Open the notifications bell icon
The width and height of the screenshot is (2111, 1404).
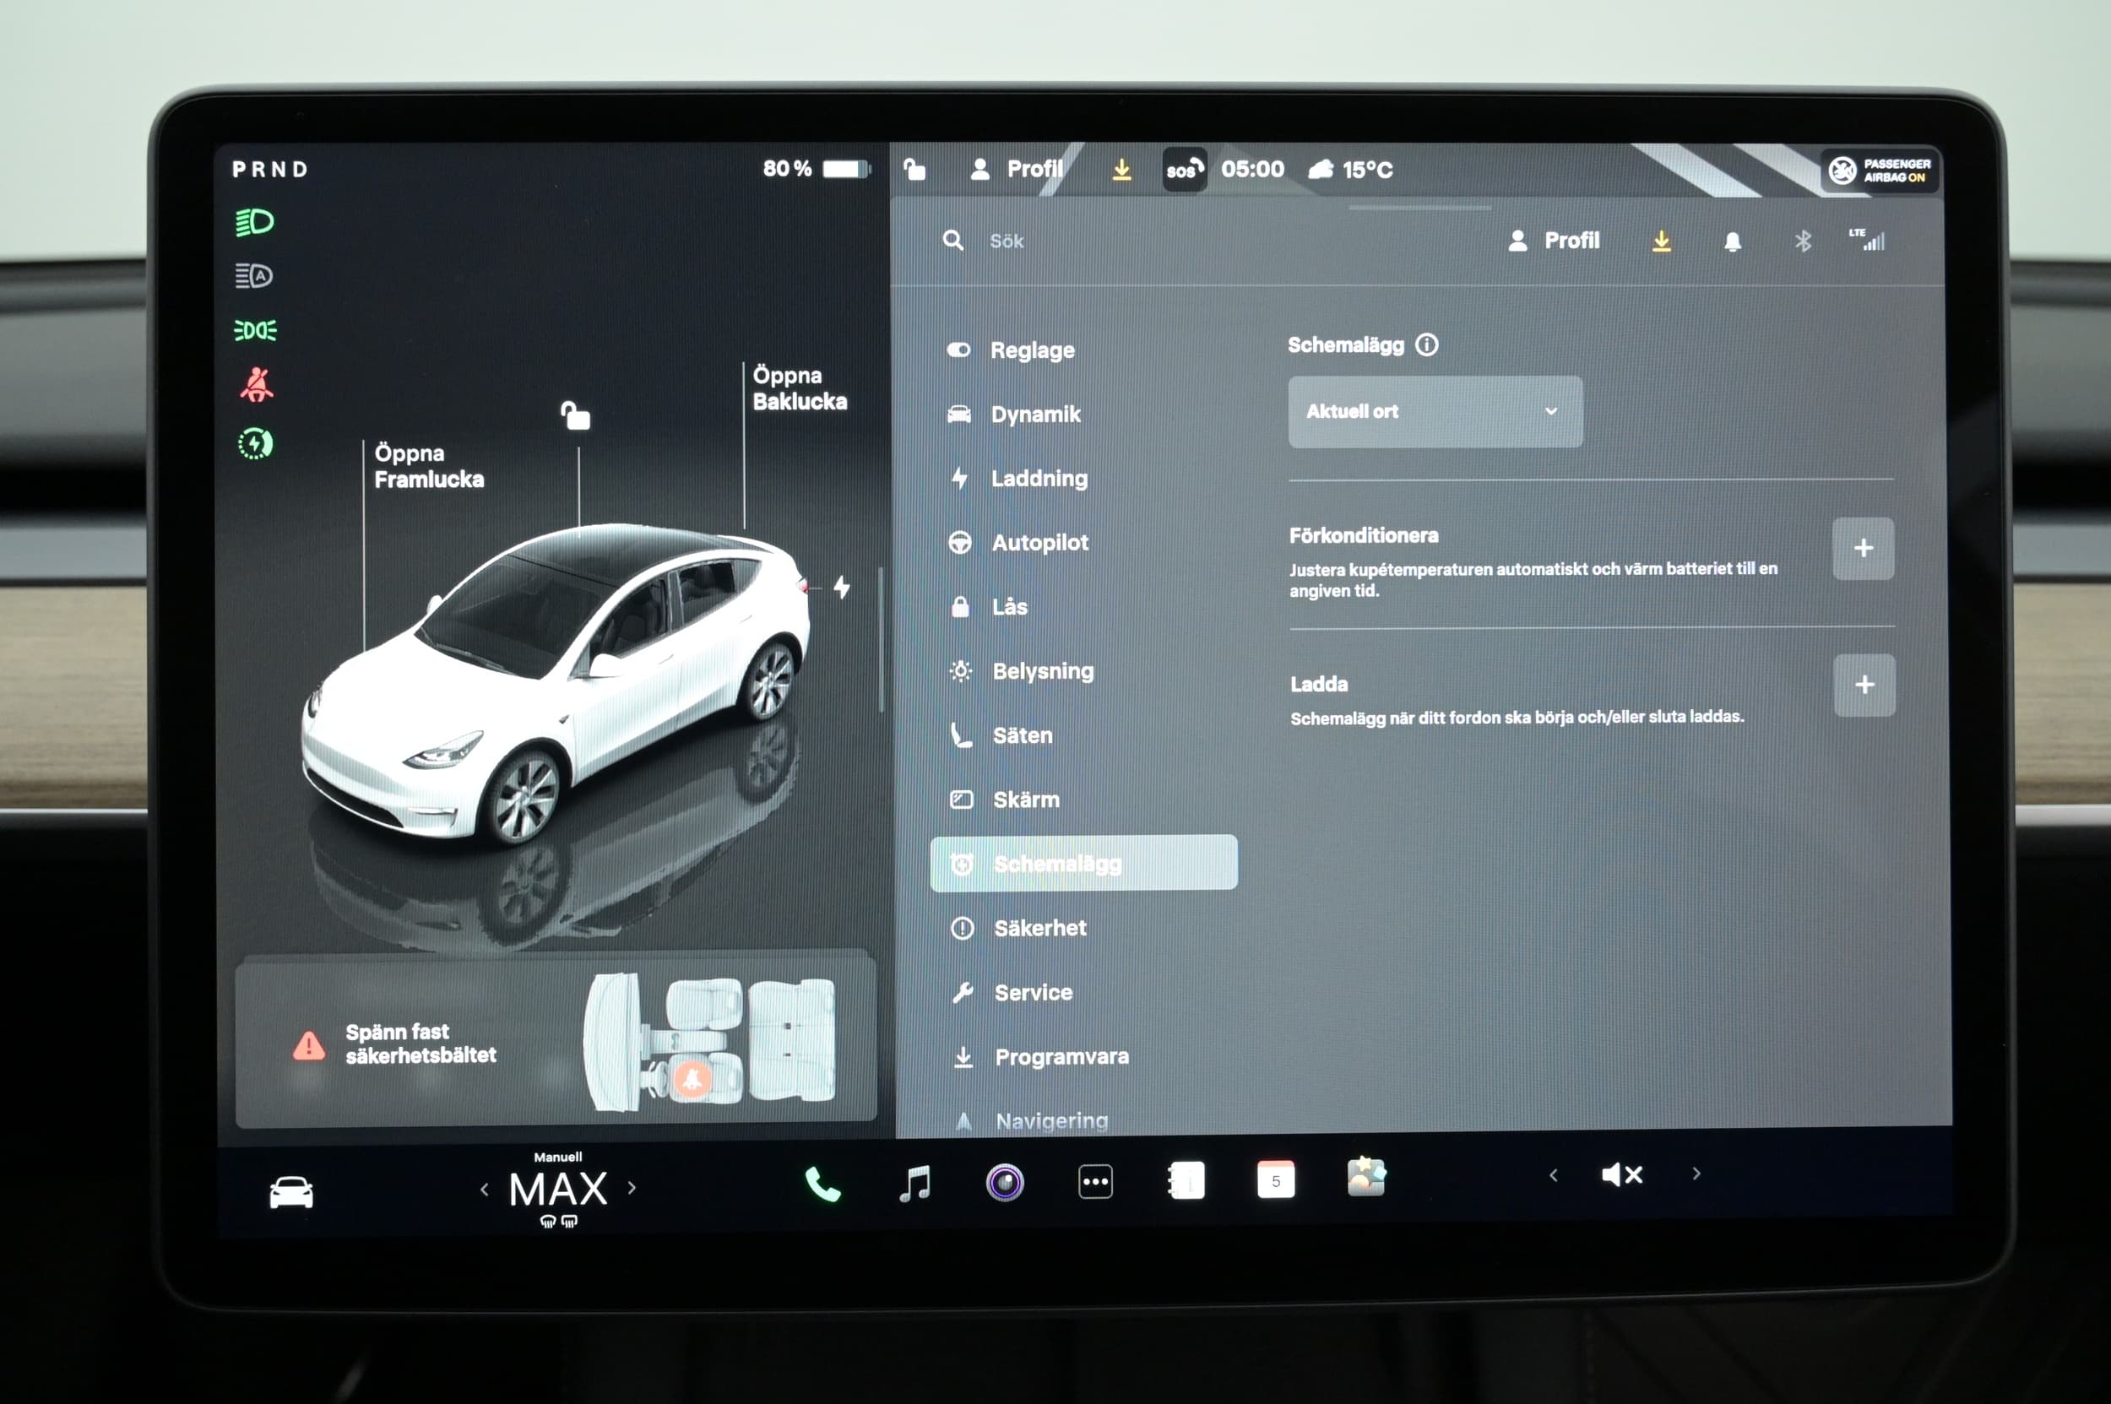[1732, 241]
